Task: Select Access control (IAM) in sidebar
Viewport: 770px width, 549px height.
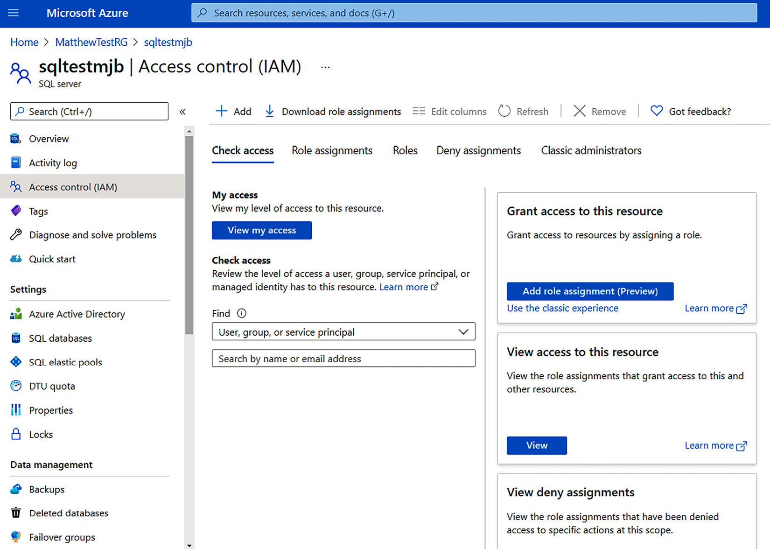Action: 92,187
